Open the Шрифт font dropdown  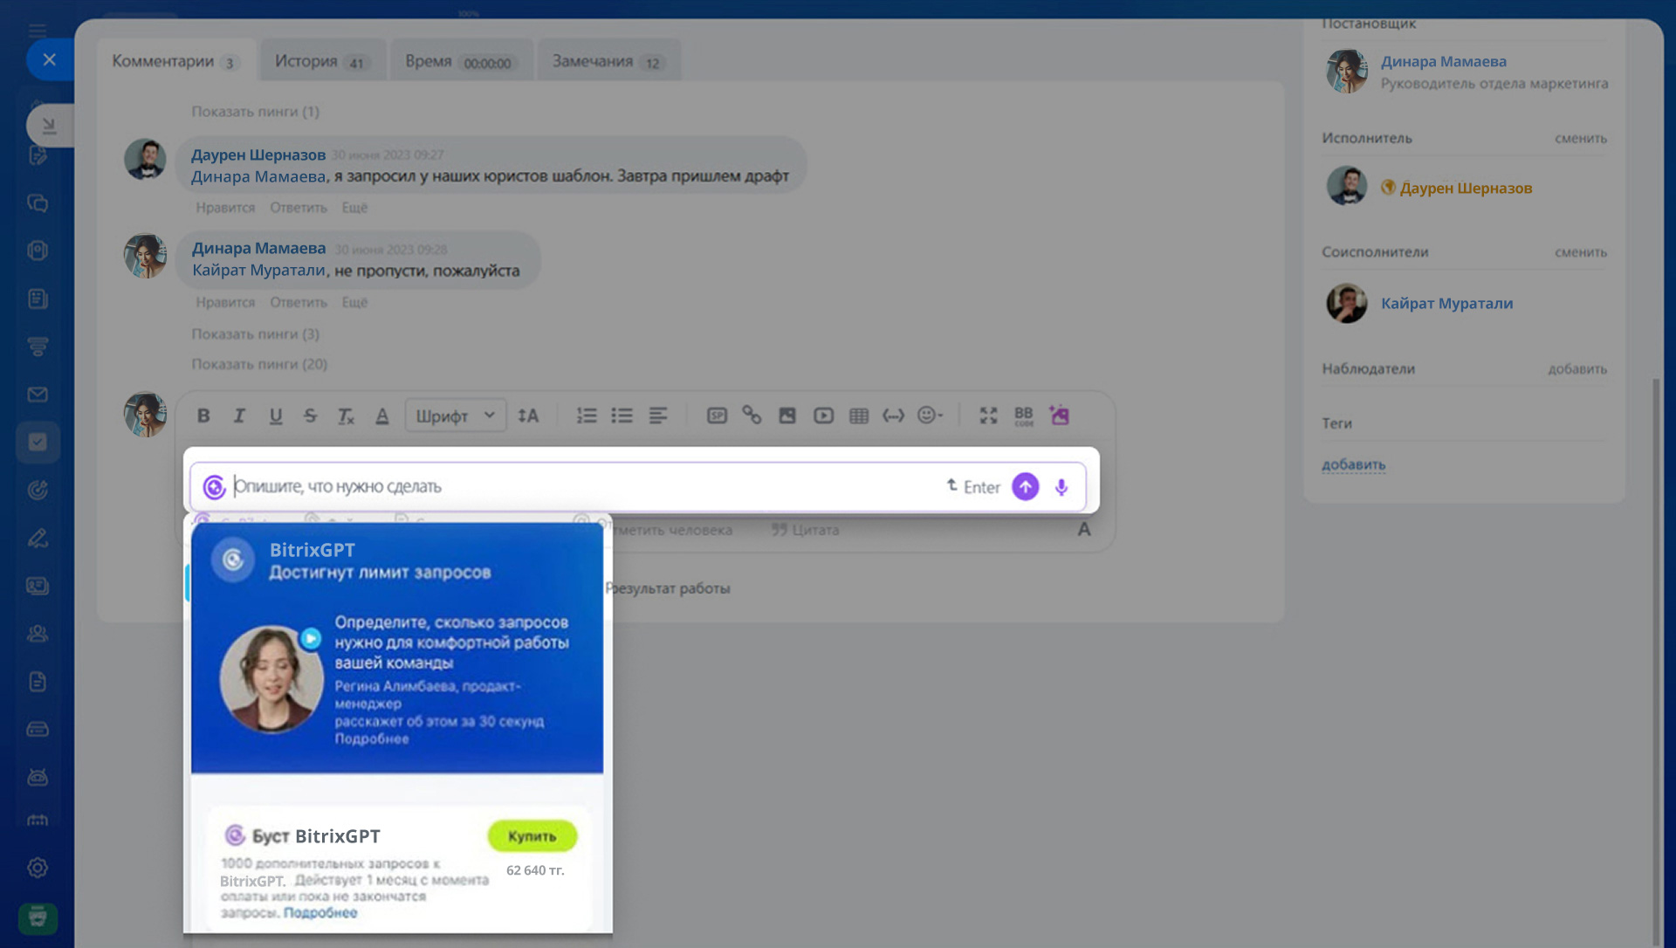455,416
